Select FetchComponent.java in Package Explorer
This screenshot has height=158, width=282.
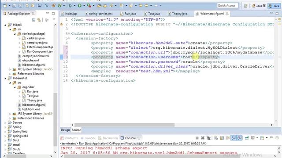click(x=40, y=47)
